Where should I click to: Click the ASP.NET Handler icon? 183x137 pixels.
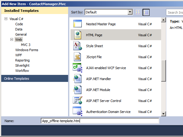point(78,79)
